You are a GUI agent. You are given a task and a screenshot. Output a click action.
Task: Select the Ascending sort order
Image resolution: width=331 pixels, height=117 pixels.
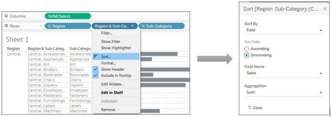[x=247, y=49]
